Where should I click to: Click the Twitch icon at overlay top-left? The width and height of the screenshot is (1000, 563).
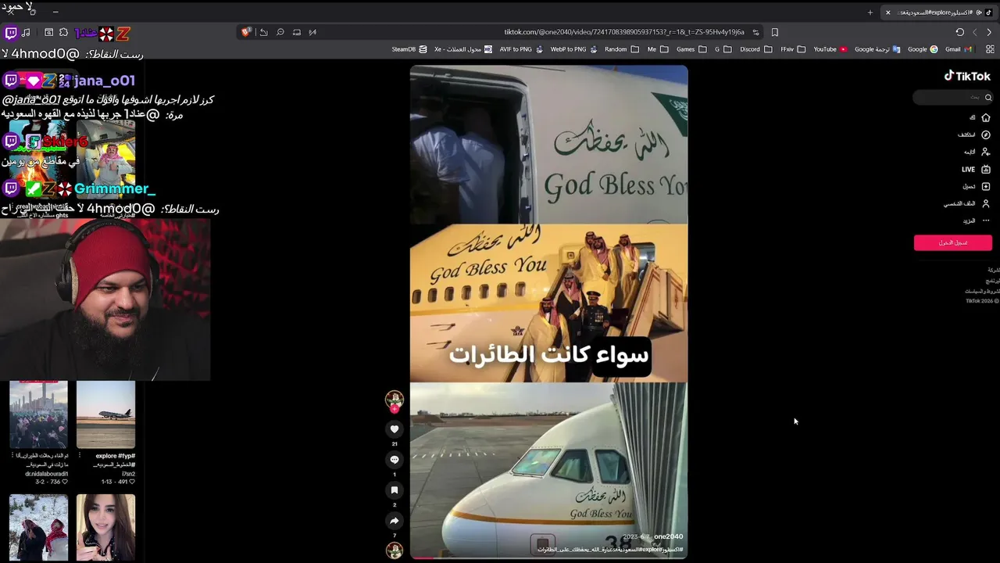[11, 33]
